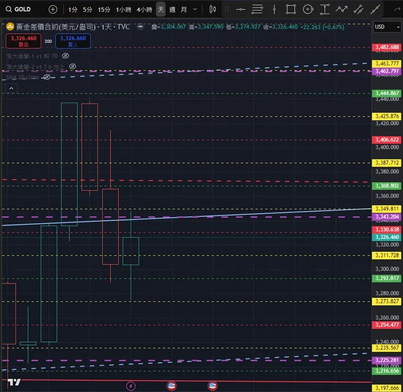Image resolution: width=403 pixels, height=392 pixels.
Task: Click the gold symbol logo in legend
Action: pyautogui.click(x=10, y=27)
